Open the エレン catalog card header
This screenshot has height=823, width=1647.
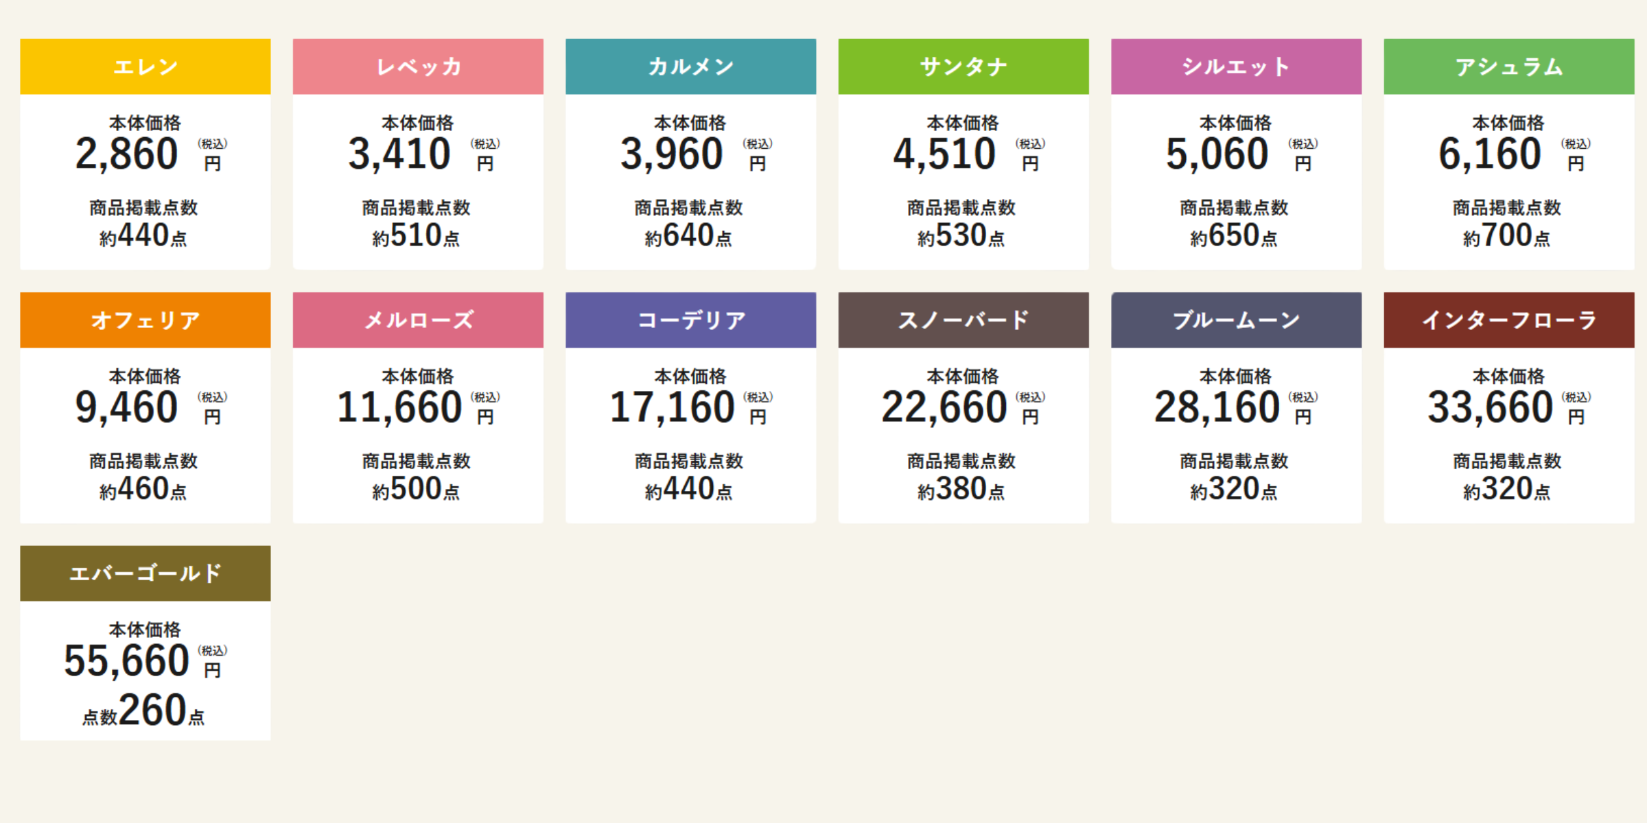[145, 67]
